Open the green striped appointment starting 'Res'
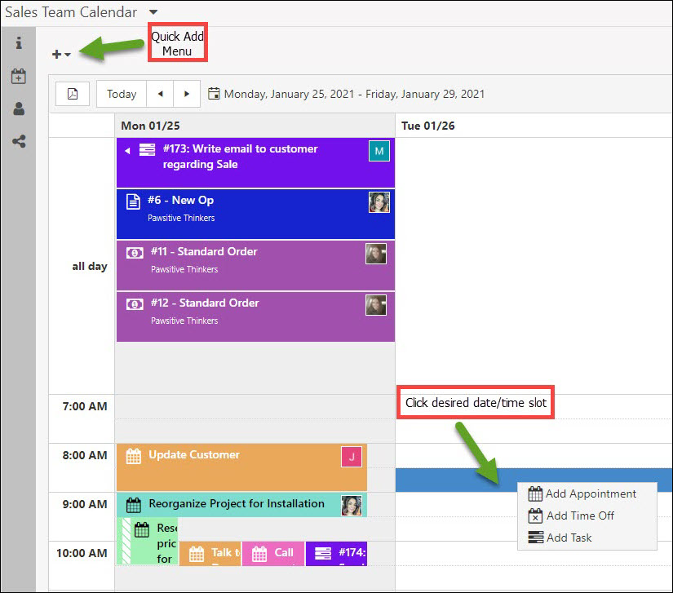Screen dimensions: 673x593 (147, 541)
